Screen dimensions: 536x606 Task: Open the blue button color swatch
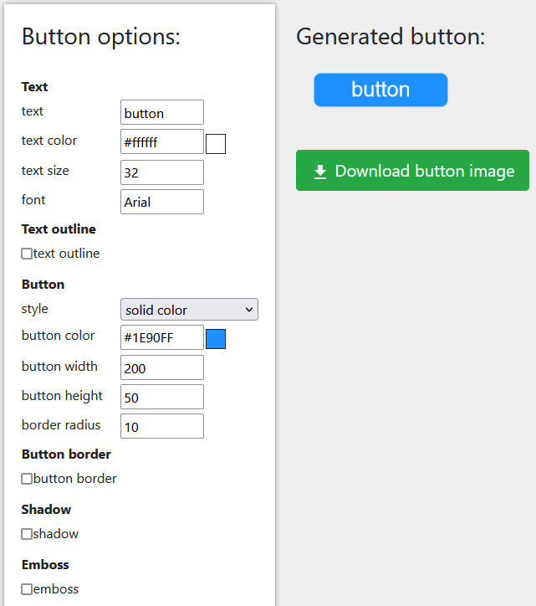coord(216,339)
